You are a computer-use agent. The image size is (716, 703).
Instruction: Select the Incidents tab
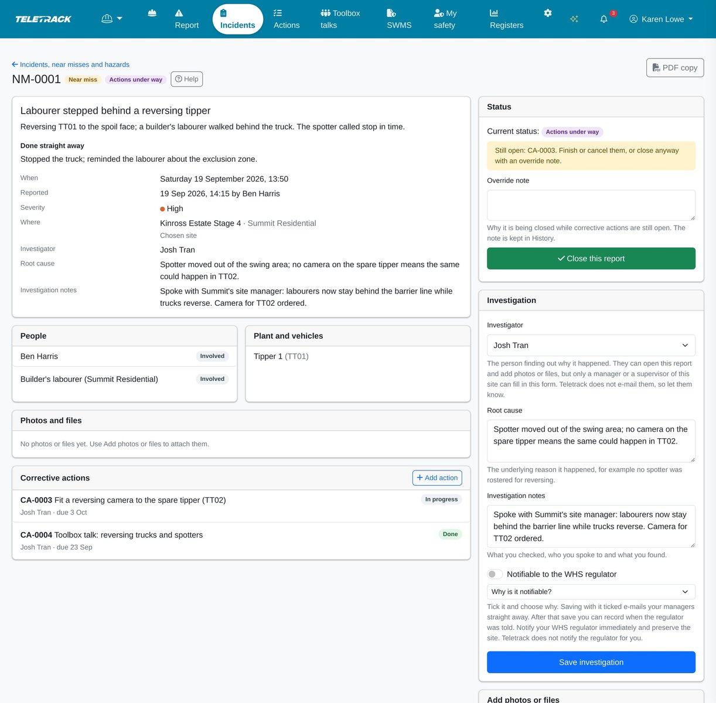tap(237, 19)
